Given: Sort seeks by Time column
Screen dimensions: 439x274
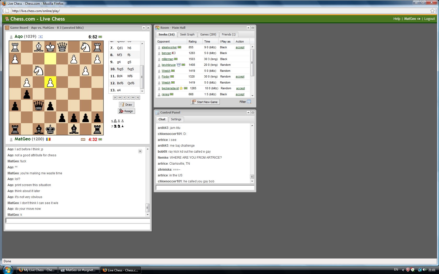Looking at the screenshot, I should pos(211,41).
